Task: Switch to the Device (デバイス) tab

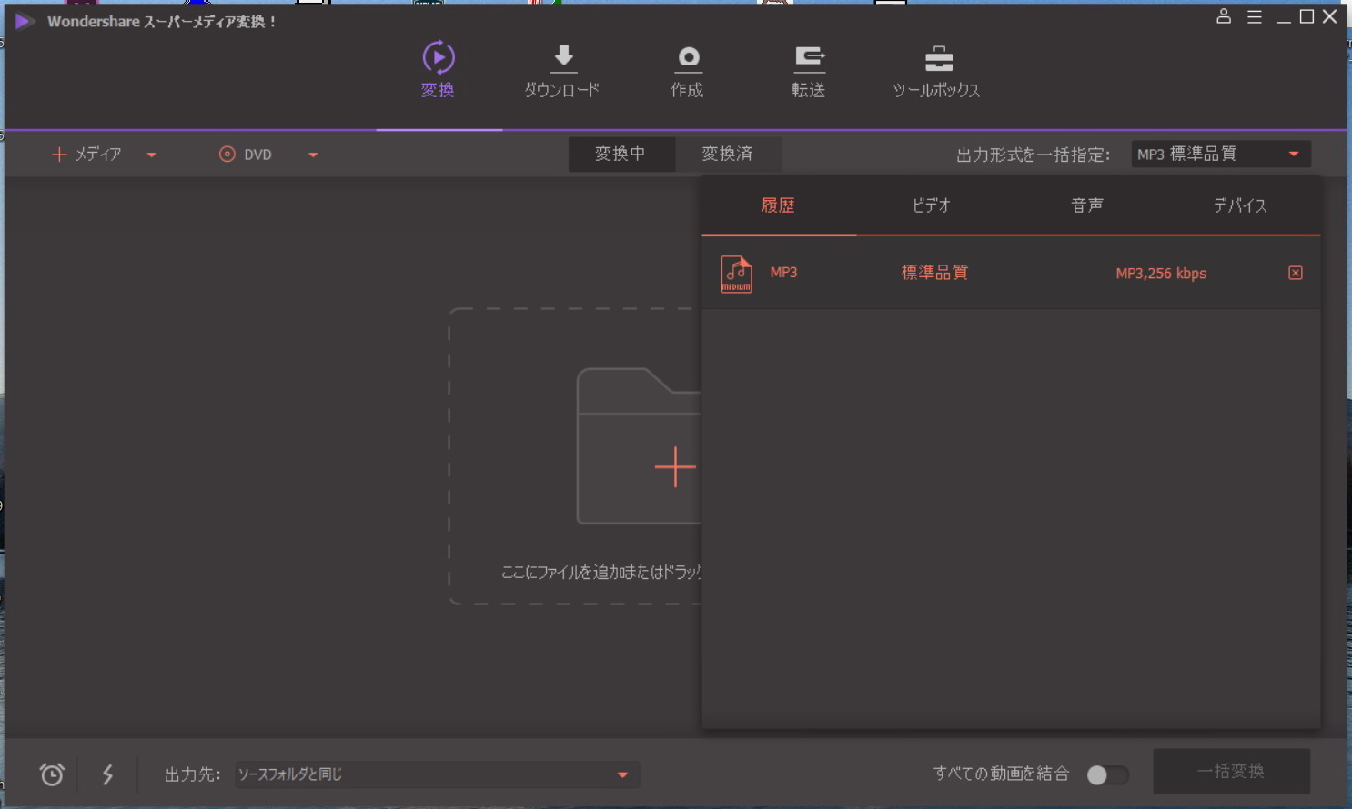Action: [x=1240, y=205]
